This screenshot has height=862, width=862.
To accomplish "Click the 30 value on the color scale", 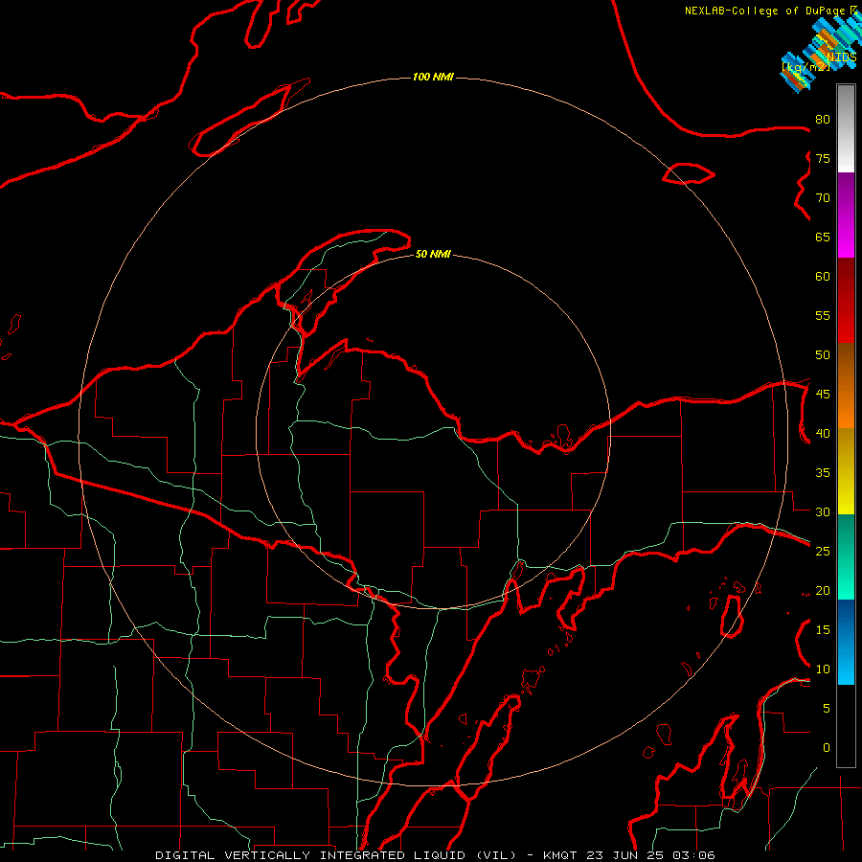I will click(823, 511).
